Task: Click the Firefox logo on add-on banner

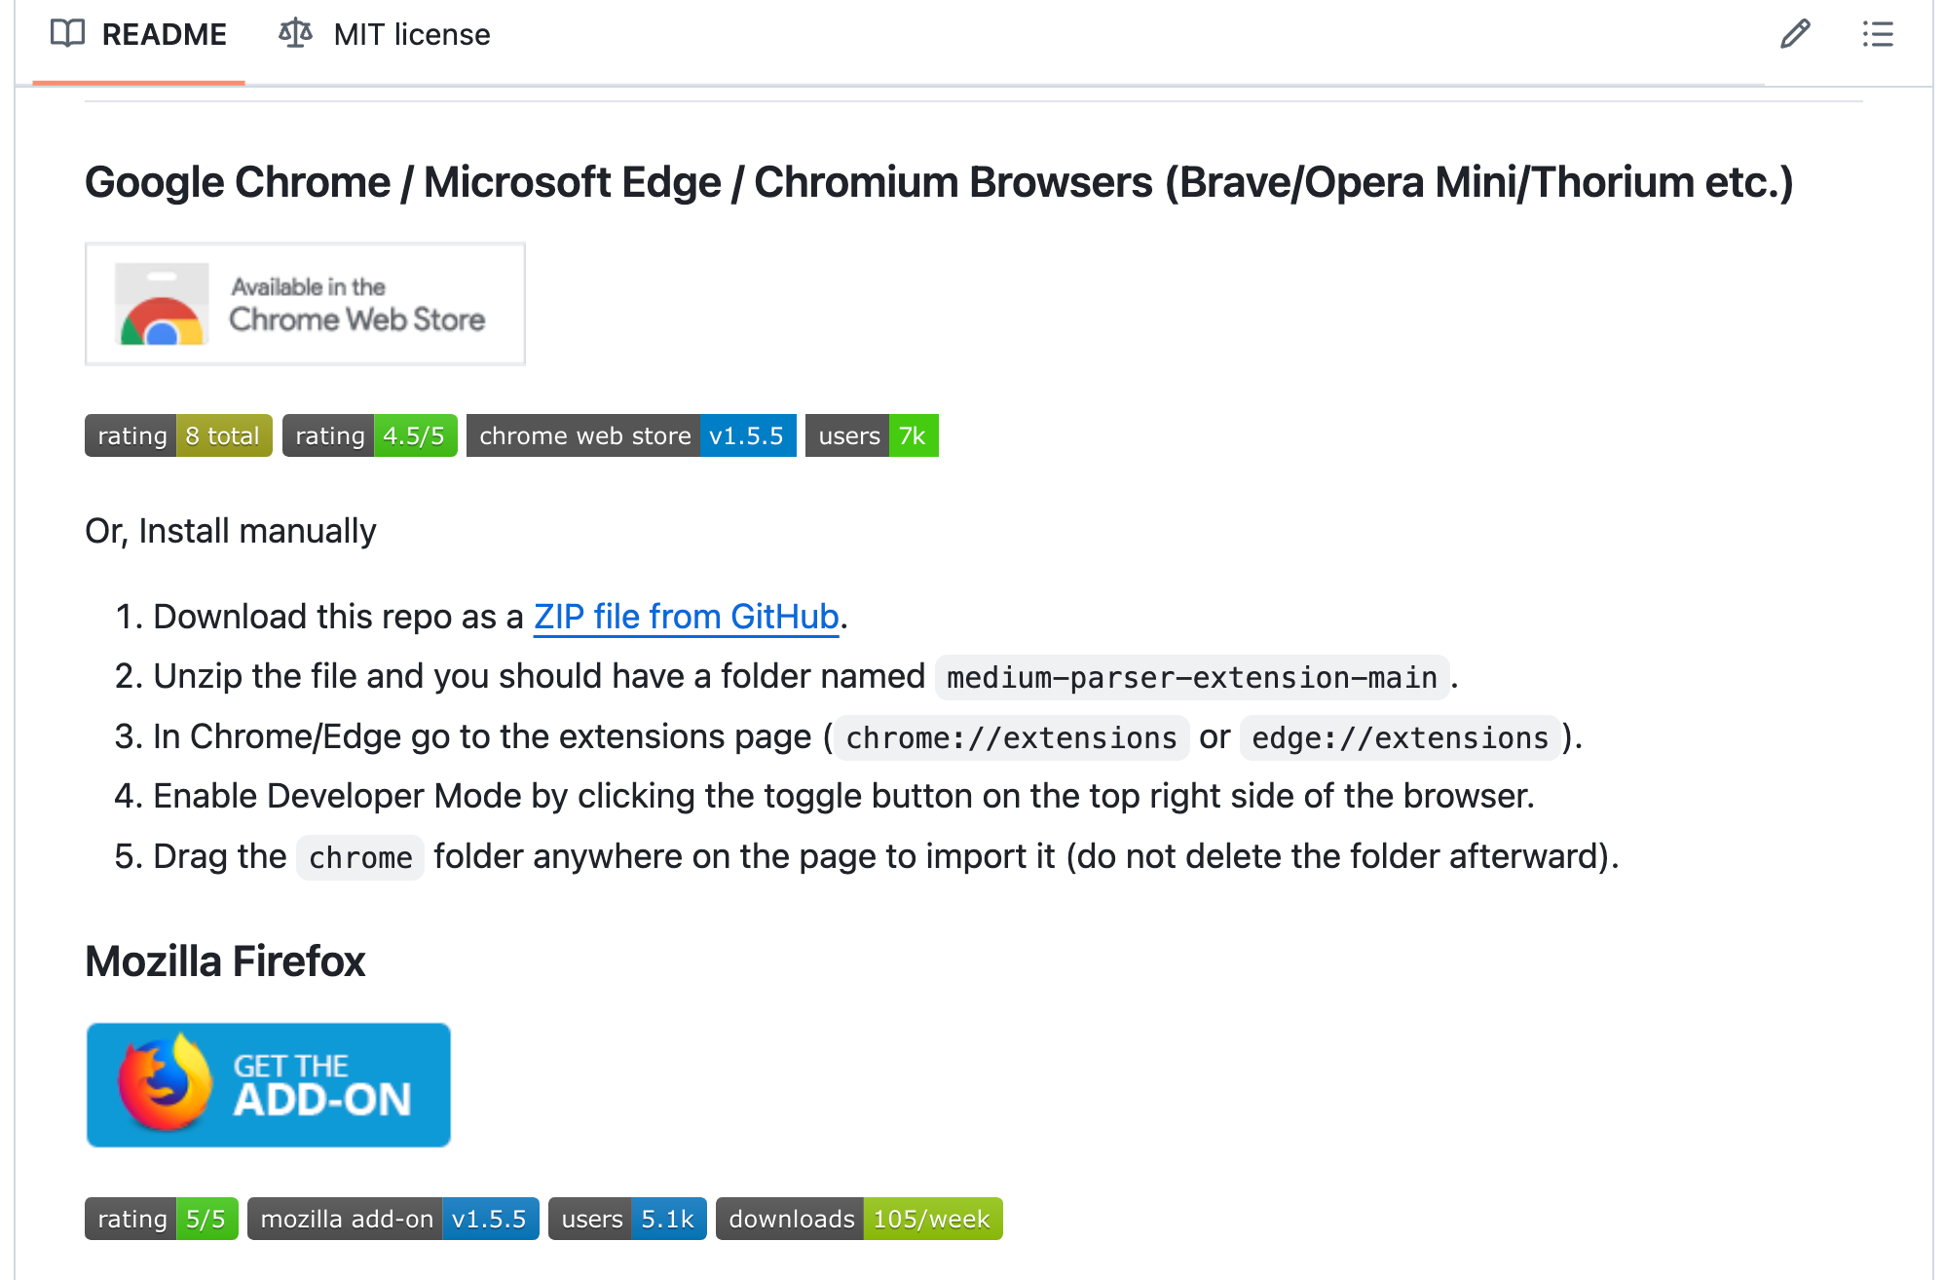Action: [x=165, y=1083]
